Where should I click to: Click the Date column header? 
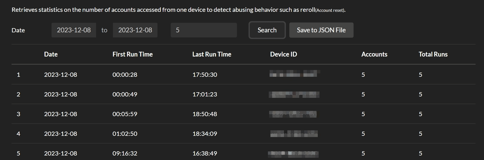point(51,54)
